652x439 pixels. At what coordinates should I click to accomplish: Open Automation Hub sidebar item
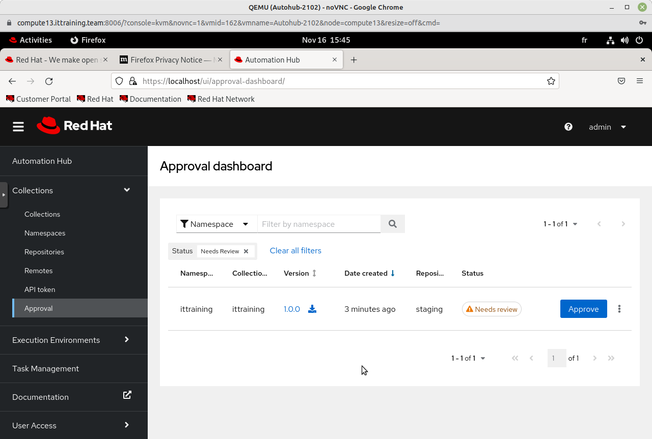[74, 161]
